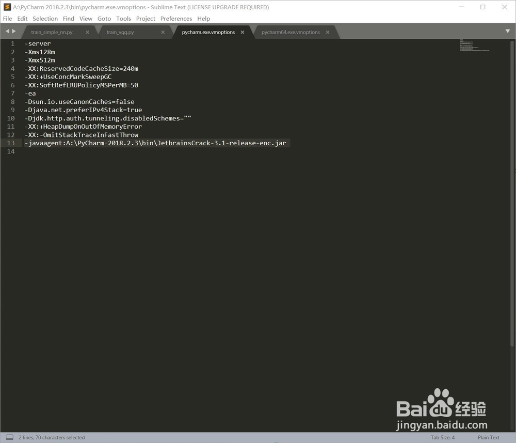
Task: Click the UseConcMarkSweepGC line
Action: click(x=68, y=77)
